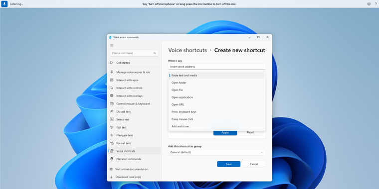The height and width of the screenshot is (189, 379).
Task: Open Voice shortcuts section
Action: pos(134,151)
